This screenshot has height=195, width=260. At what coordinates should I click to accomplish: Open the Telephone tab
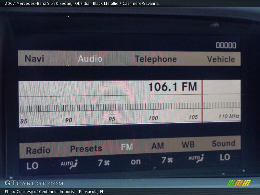[x=156, y=59]
